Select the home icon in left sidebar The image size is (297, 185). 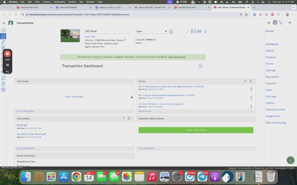click(x=3, y=36)
